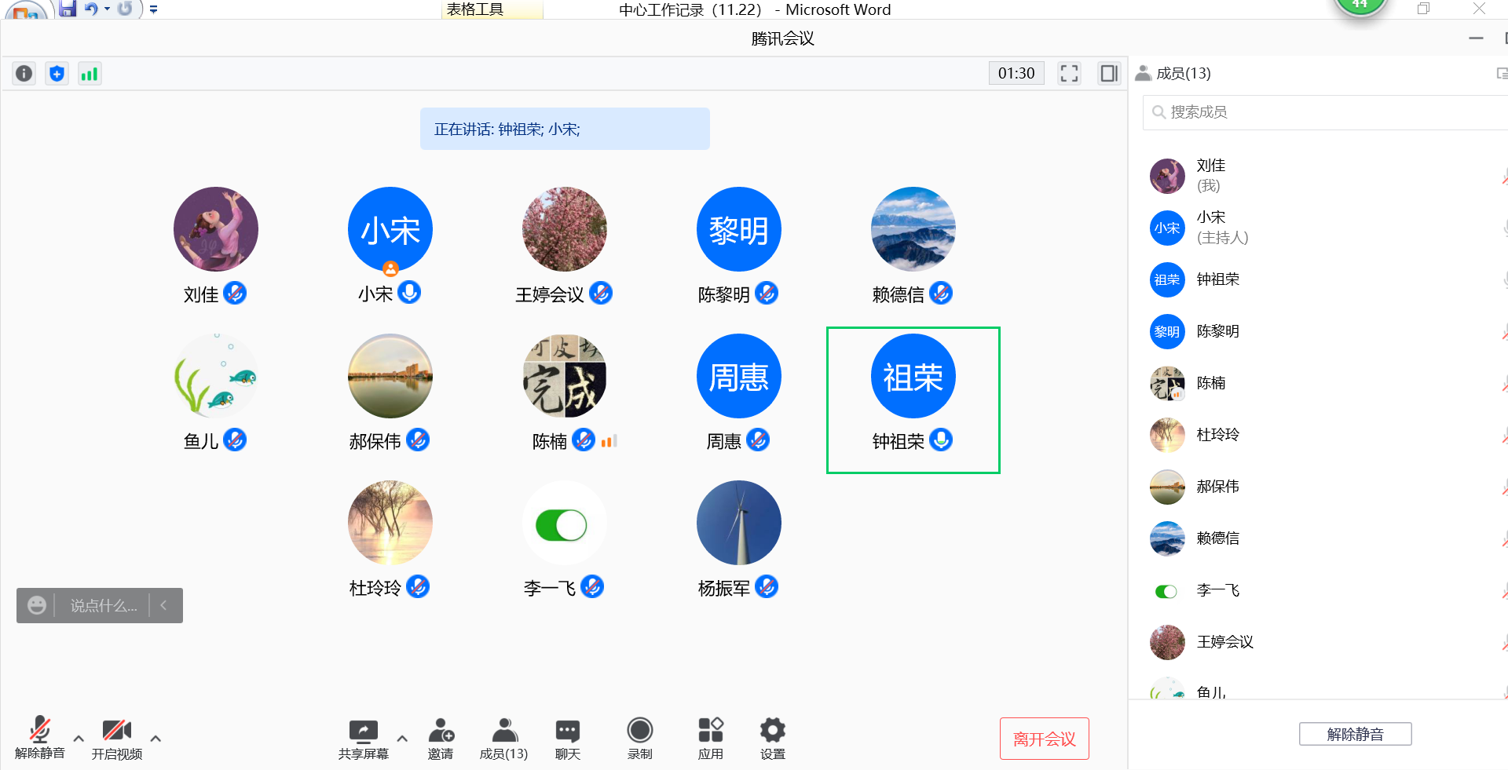Select 小宋's avatar in the grid

coord(390,229)
